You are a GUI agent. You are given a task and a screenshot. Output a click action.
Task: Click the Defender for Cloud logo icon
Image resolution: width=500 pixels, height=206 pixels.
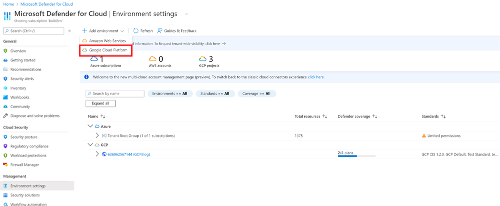(7, 16)
